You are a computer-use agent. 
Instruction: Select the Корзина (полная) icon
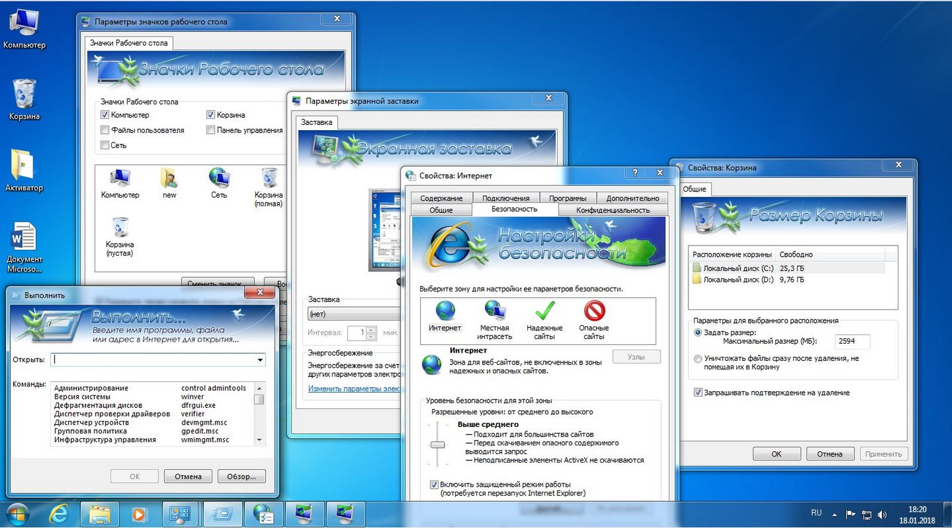click(x=269, y=187)
